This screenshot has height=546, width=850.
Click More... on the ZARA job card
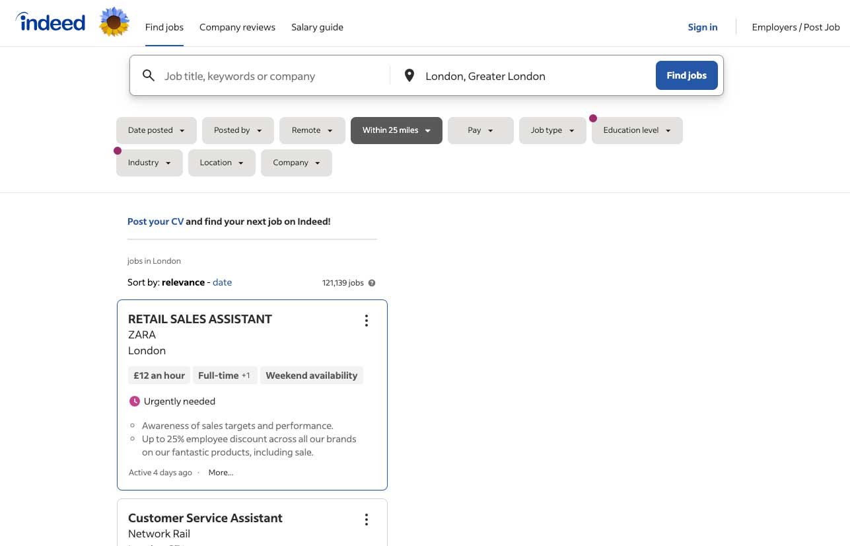pos(221,473)
